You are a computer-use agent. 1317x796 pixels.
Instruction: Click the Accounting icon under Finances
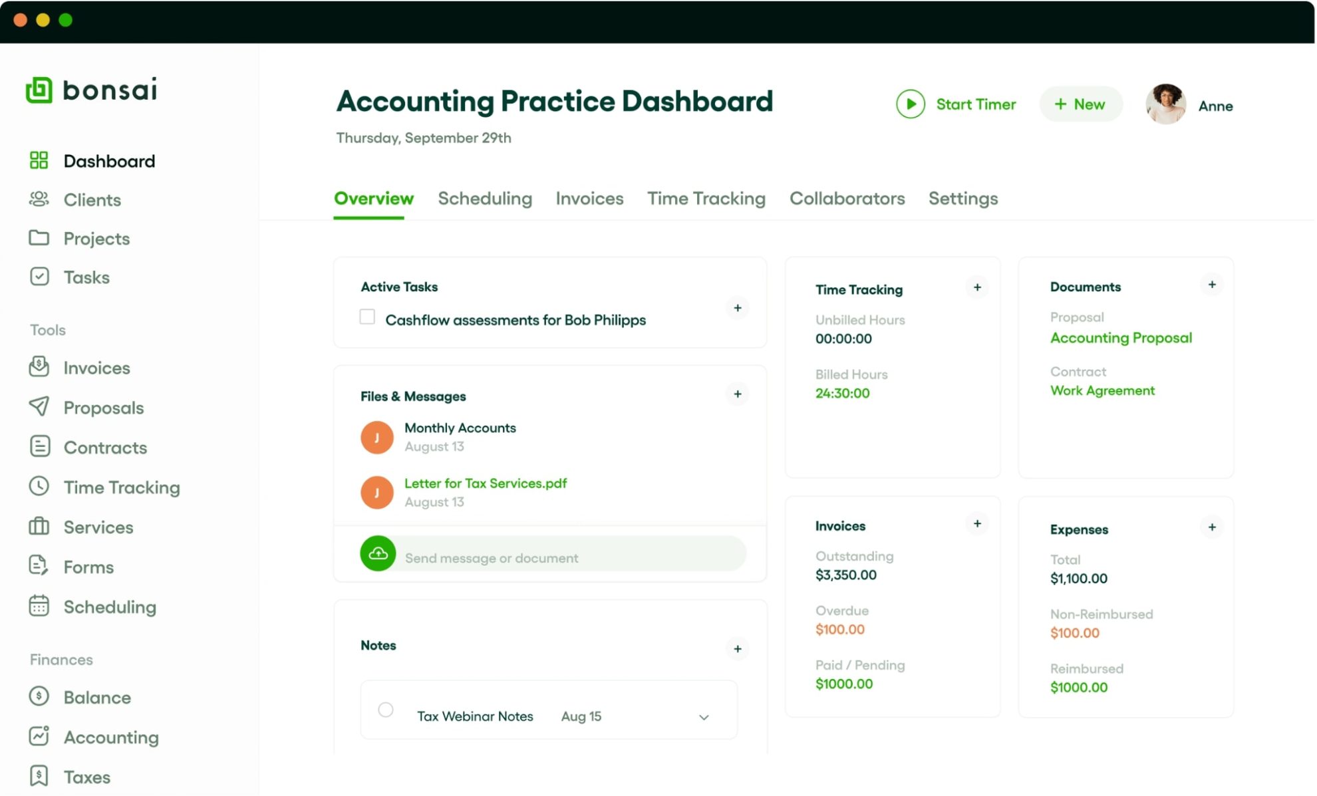point(40,737)
